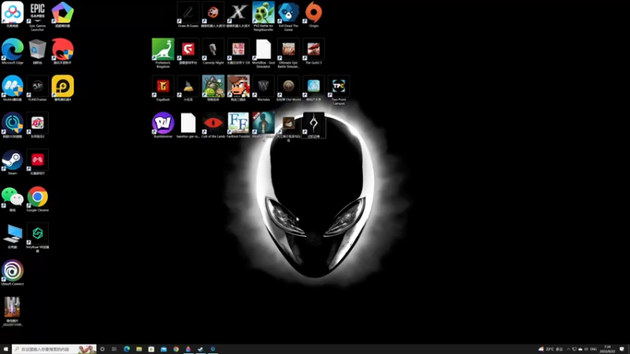
Task: Select the WorldBox God Simulator file
Action: [263, 53]
